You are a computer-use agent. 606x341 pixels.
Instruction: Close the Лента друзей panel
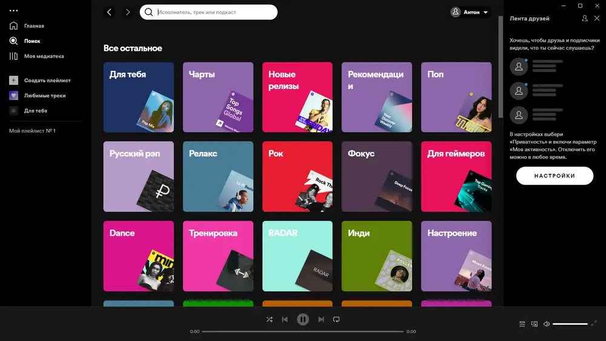tap(597, 18)
